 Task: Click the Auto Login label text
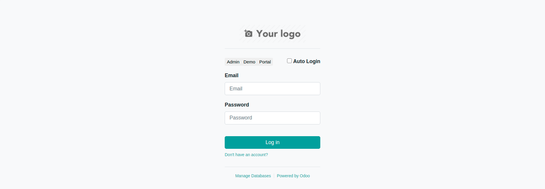tap(307, 61)
